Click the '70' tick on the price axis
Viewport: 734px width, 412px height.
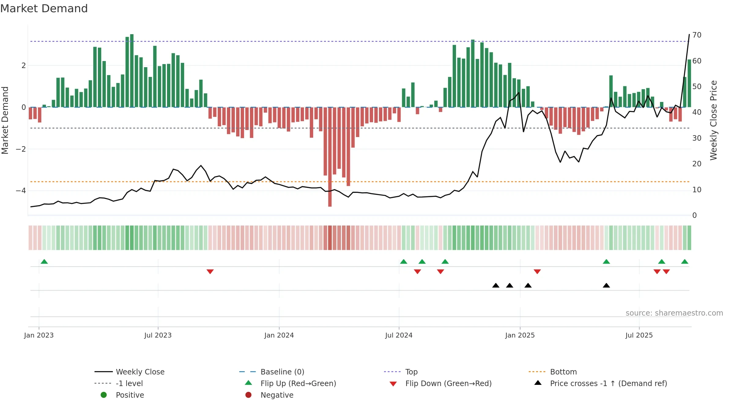tap(697, 35)
